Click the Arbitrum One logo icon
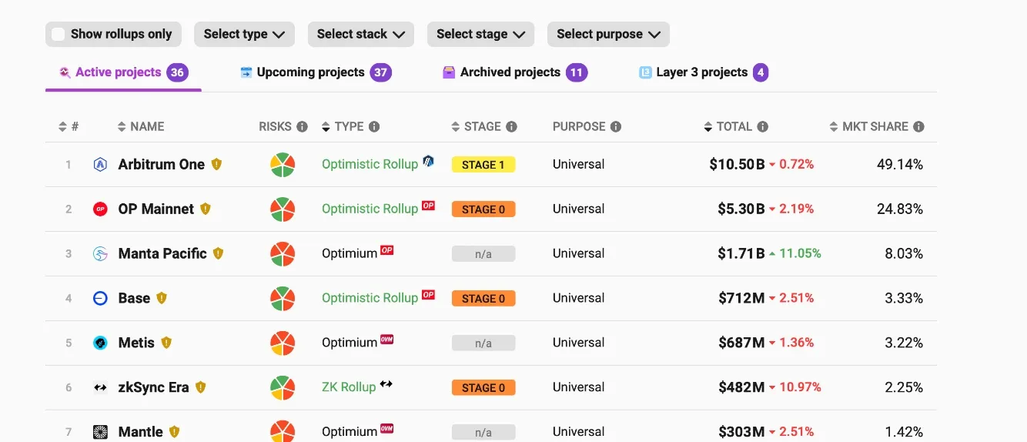Screen dimensions: 1027x442 100,164
